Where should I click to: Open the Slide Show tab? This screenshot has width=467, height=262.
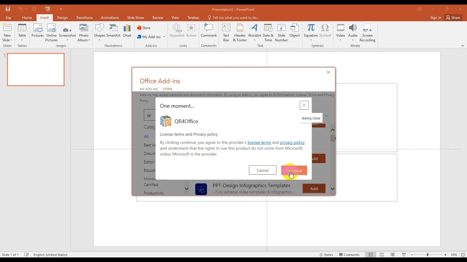135,17
